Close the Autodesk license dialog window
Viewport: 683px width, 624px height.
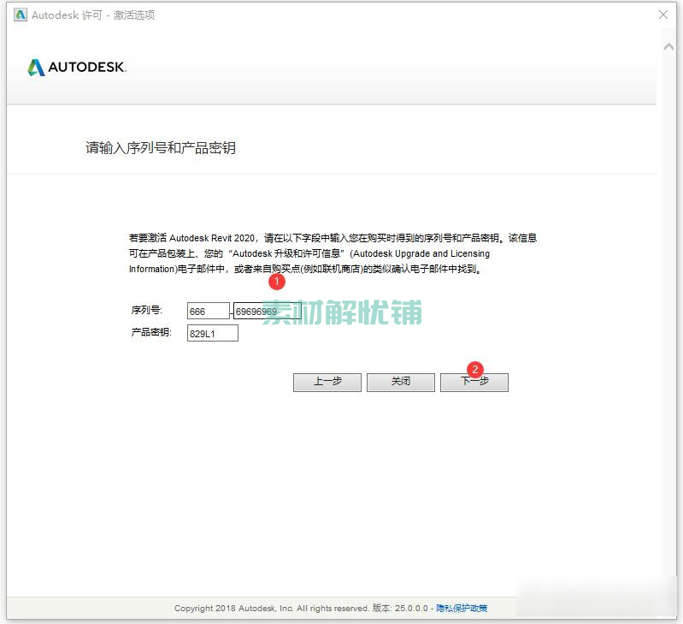pyautogui.click(x=663, y=15)
